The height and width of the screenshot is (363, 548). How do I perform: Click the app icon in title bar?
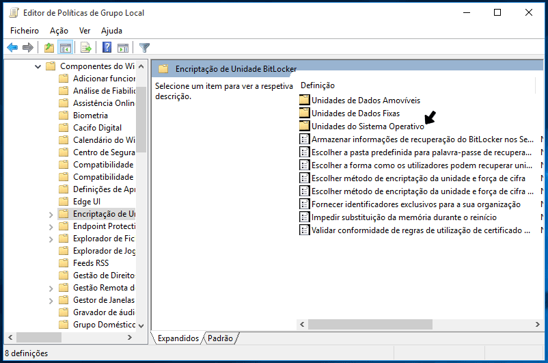(x=14, y=13)
